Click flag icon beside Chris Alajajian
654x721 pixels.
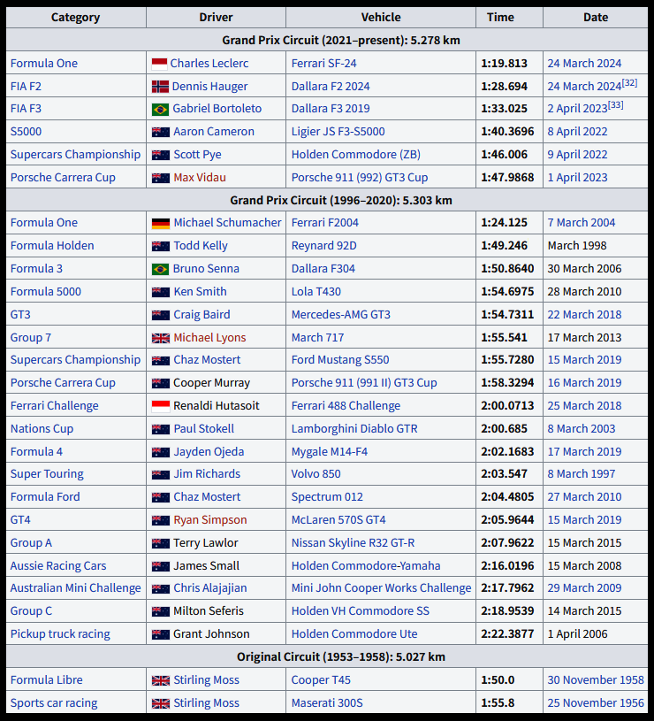click(161, 588)
